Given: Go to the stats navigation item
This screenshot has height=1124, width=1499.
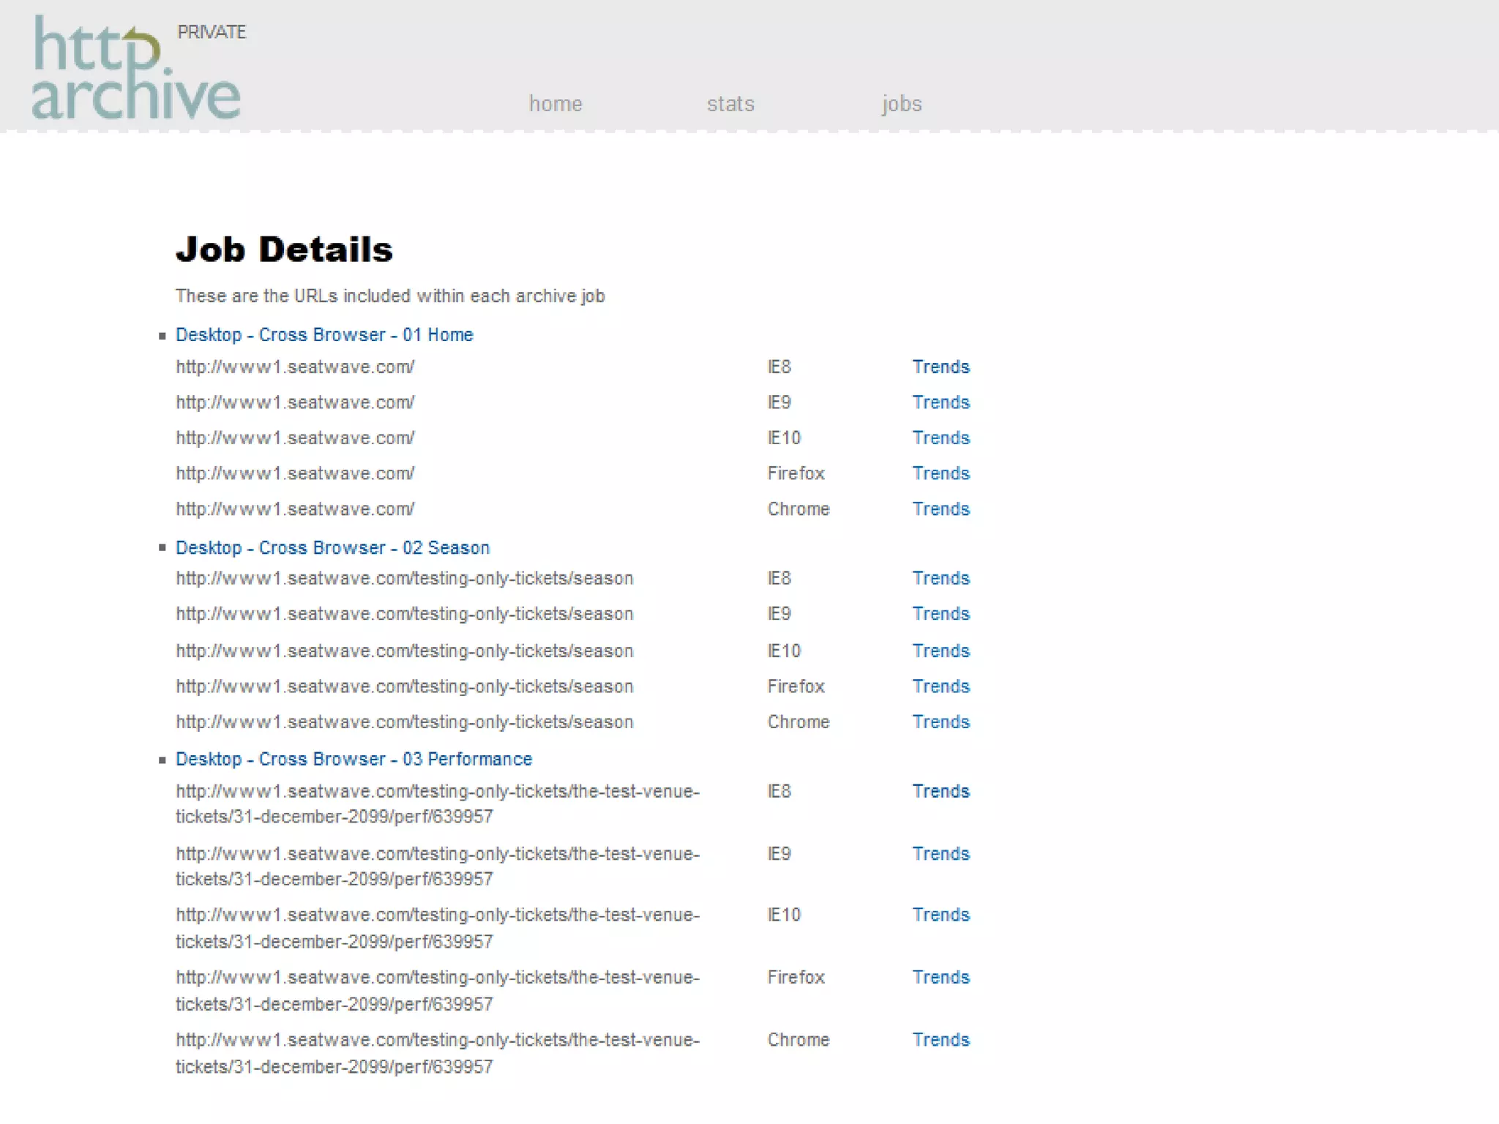Looking at the screenshot, I should 730,104.
